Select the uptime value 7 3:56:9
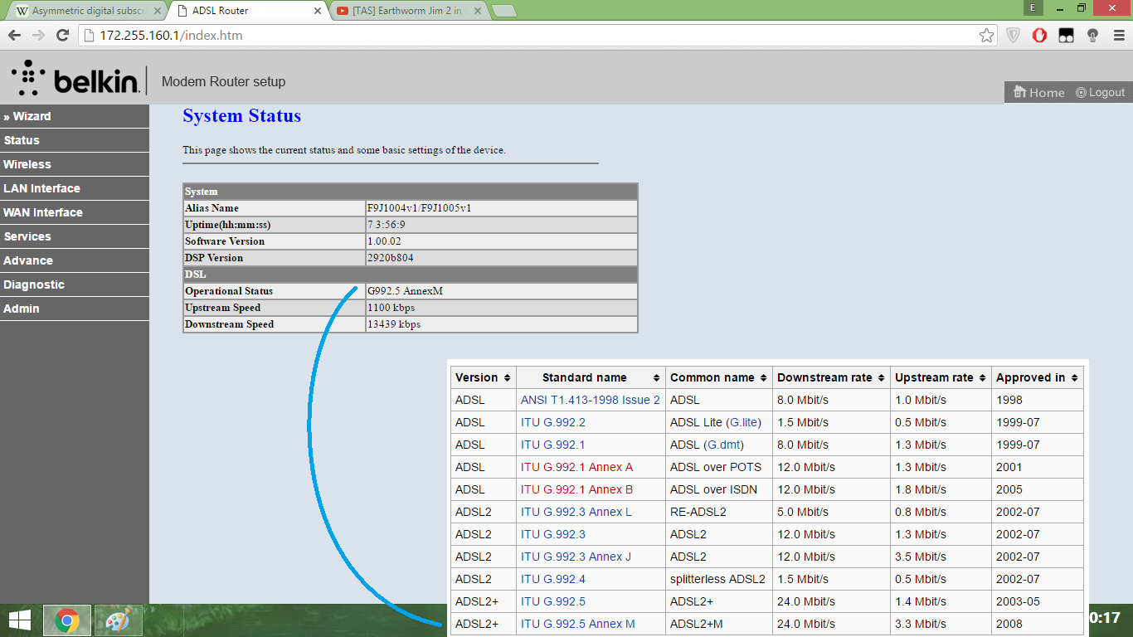The height and width of the screenshot is (637, 1133). (387, 225)
